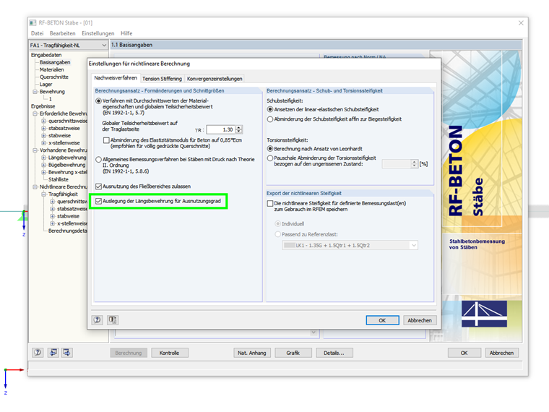Click Abbrechen in RF-BETON main window
This screenshot has width=549, height=412.
[502, 353]
